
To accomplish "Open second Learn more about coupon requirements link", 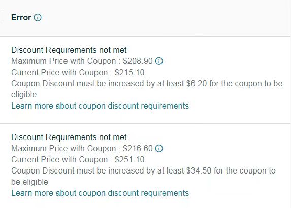I will [100, 193].
